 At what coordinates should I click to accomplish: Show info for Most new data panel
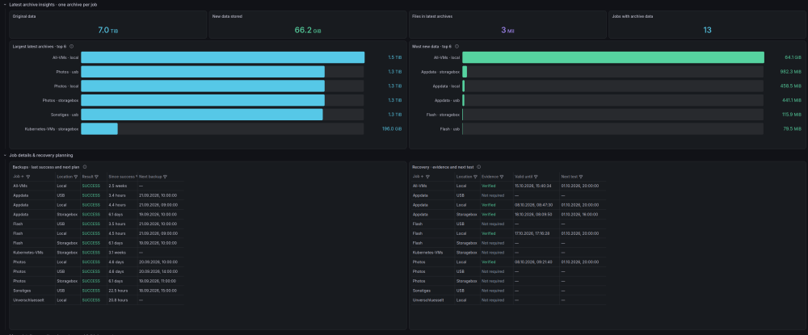coord(457,46)
